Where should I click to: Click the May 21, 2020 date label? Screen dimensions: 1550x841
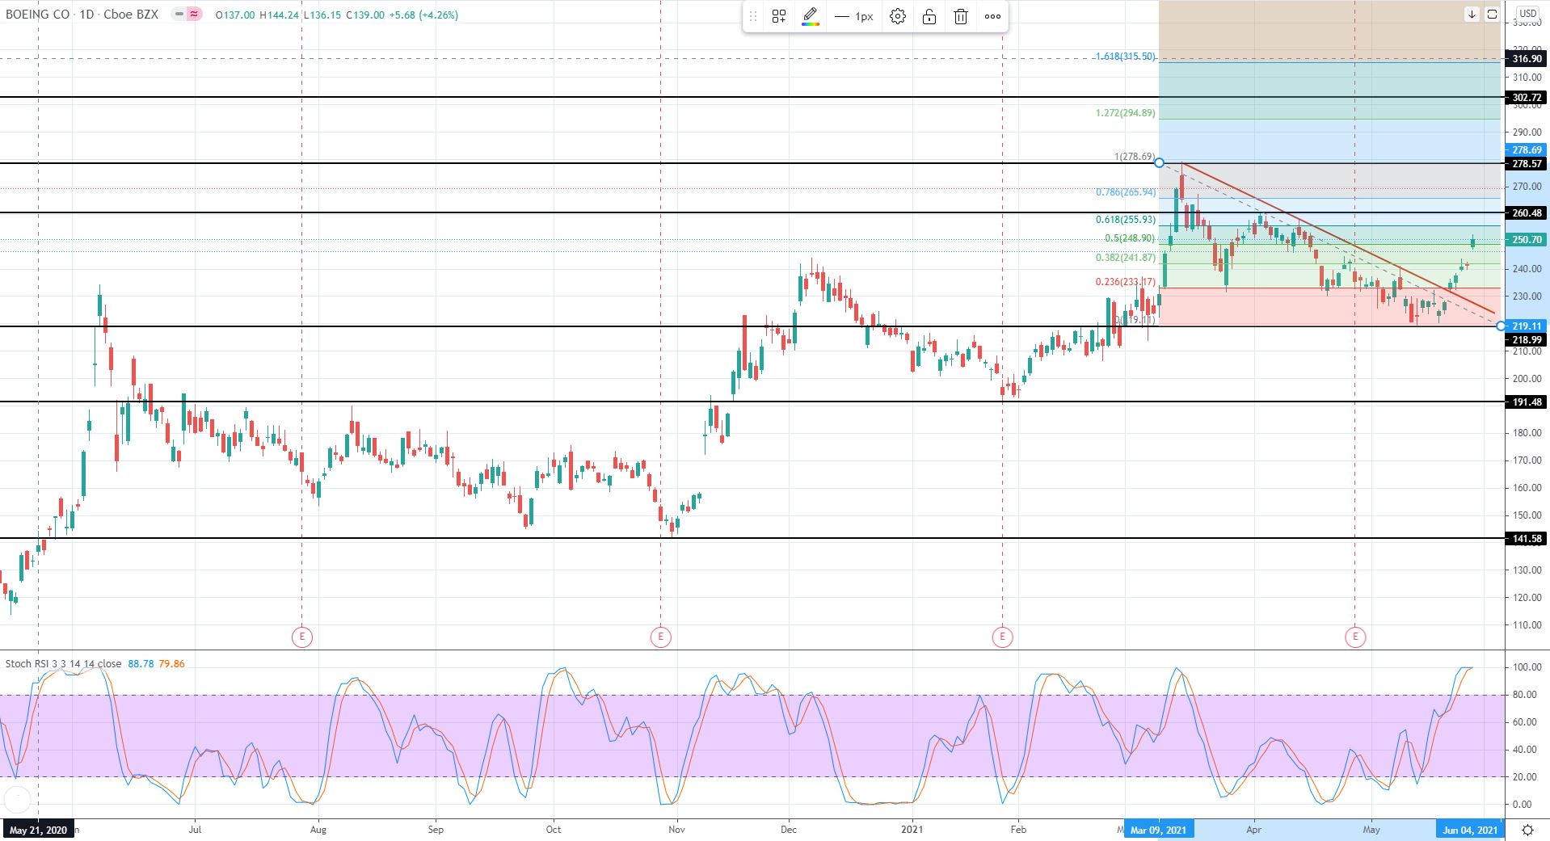[x=38, y=830]
